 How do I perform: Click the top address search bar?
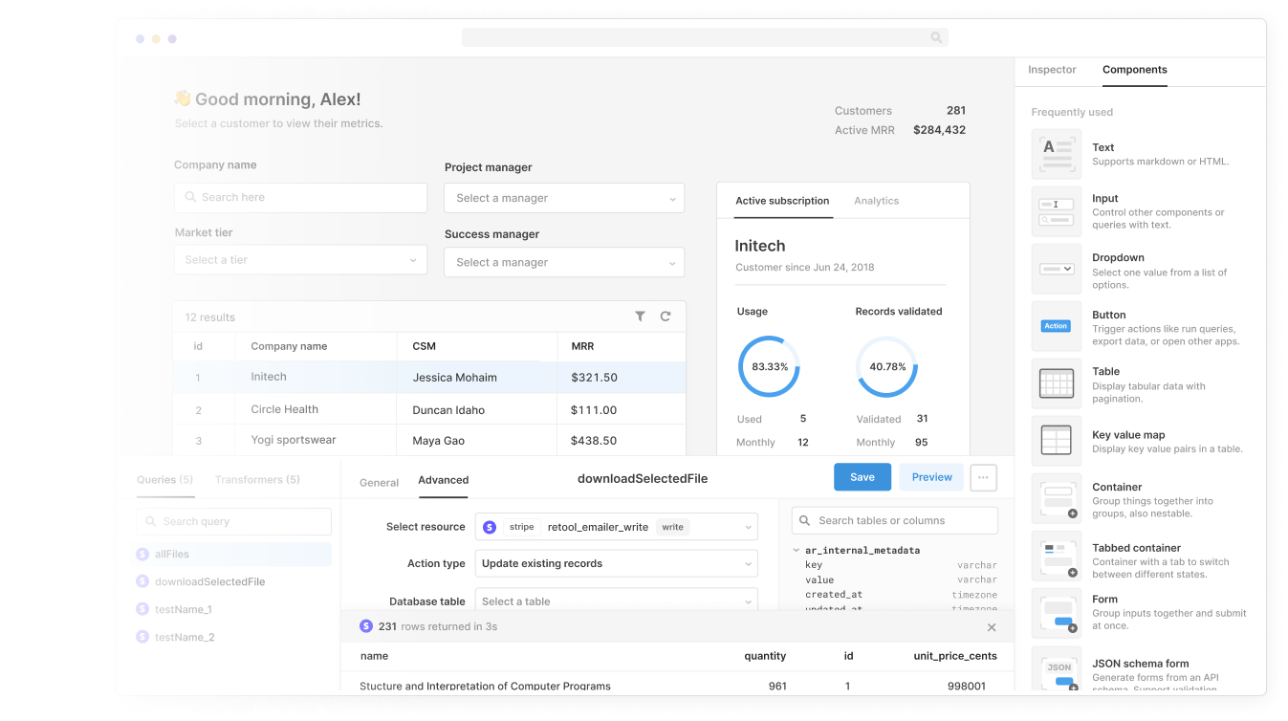point(705,37)
